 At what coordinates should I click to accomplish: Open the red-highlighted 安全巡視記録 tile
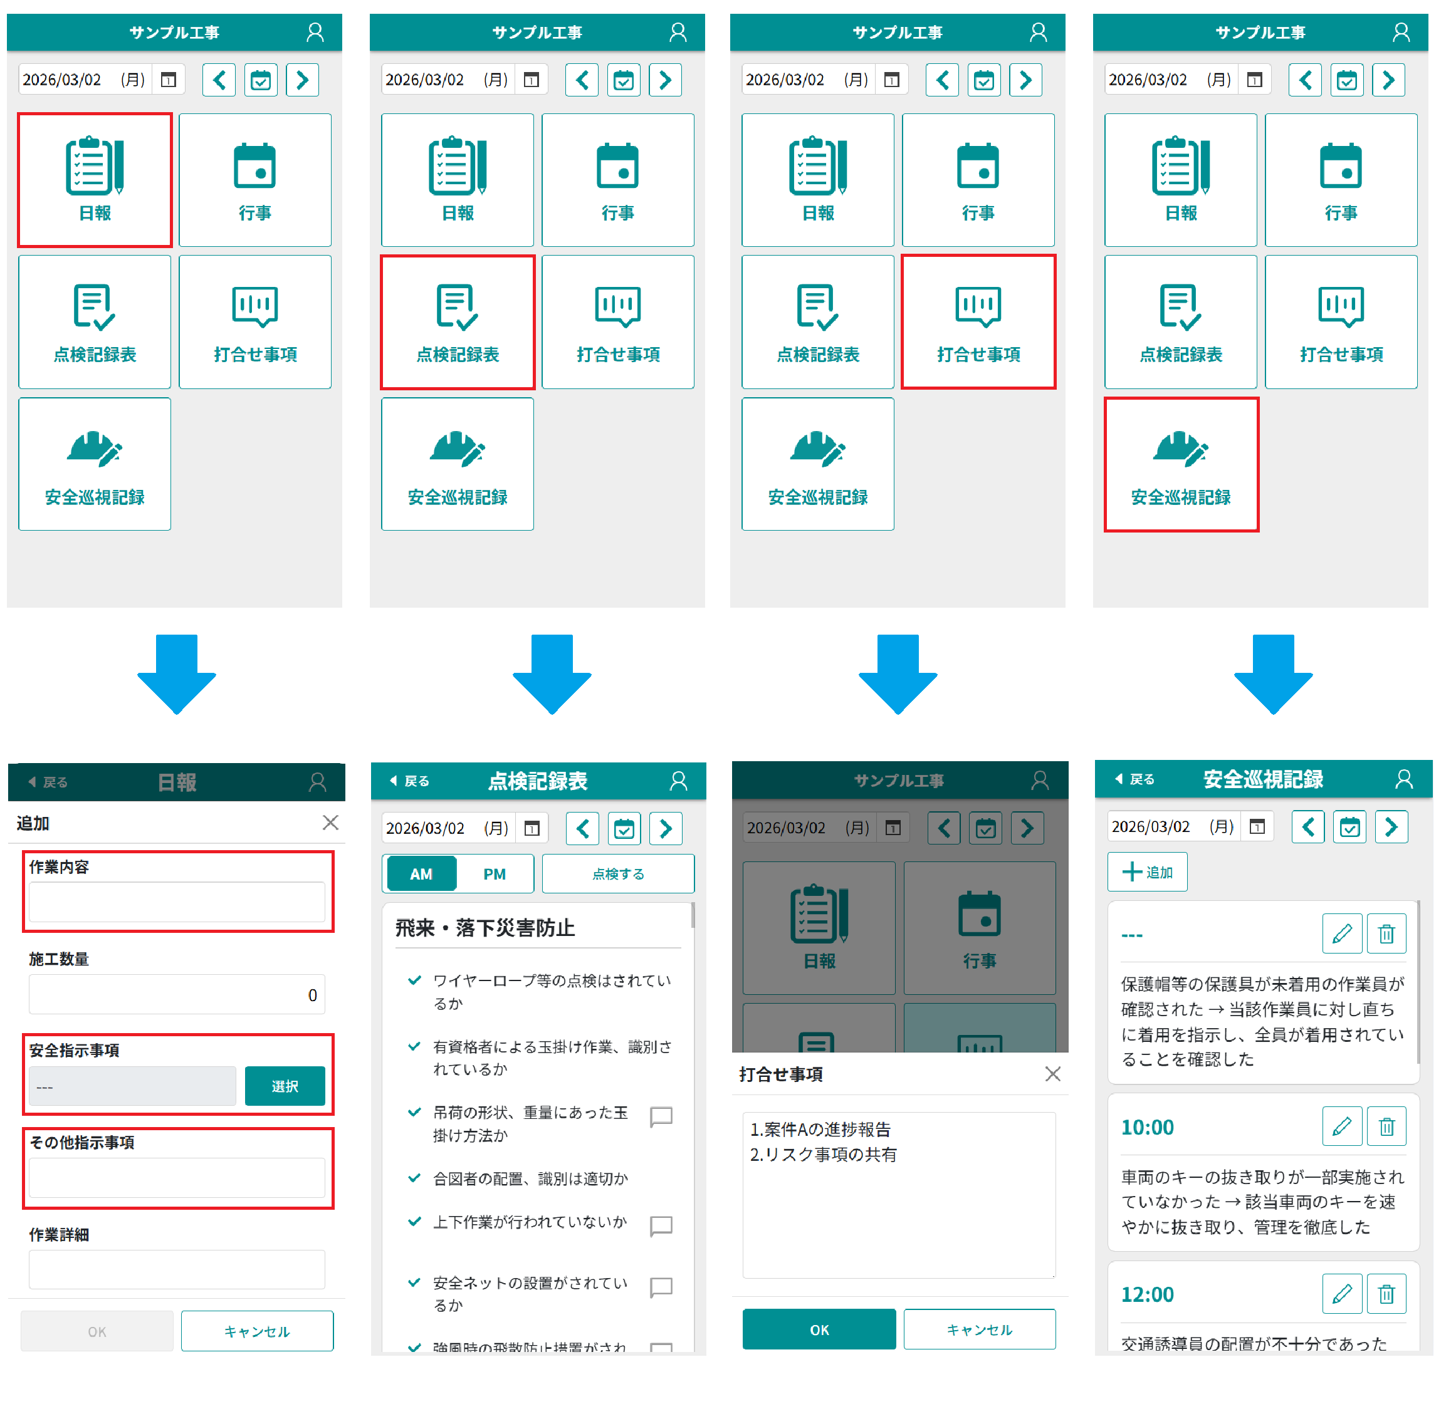pyautogui.click(x=1181, y=464)
